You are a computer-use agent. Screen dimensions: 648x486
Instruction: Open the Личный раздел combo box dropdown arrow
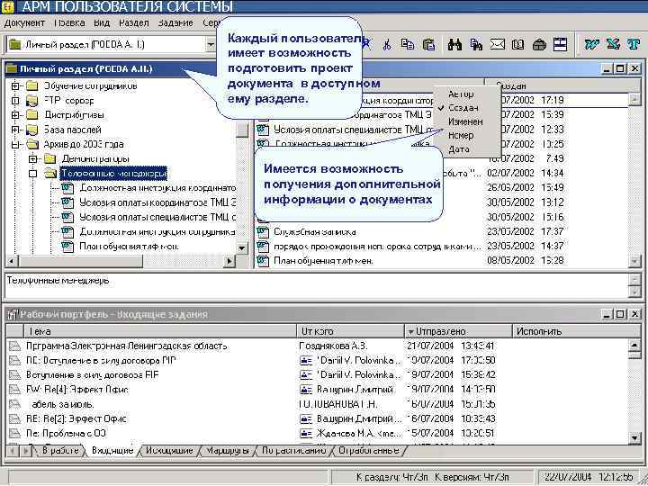[211, 44]
